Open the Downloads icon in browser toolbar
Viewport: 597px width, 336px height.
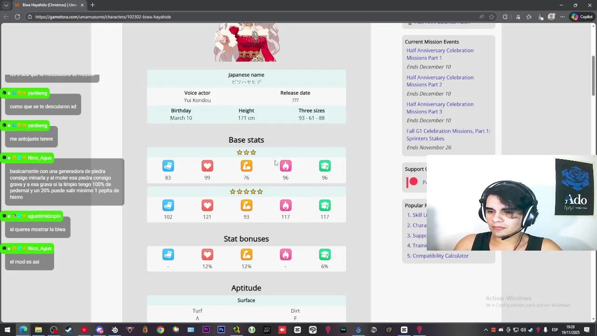pyautogui.click(x=541, y=17)
